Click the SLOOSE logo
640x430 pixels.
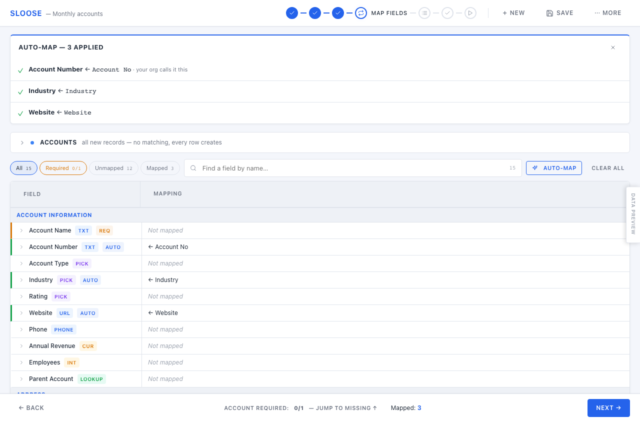coord(26,13)
